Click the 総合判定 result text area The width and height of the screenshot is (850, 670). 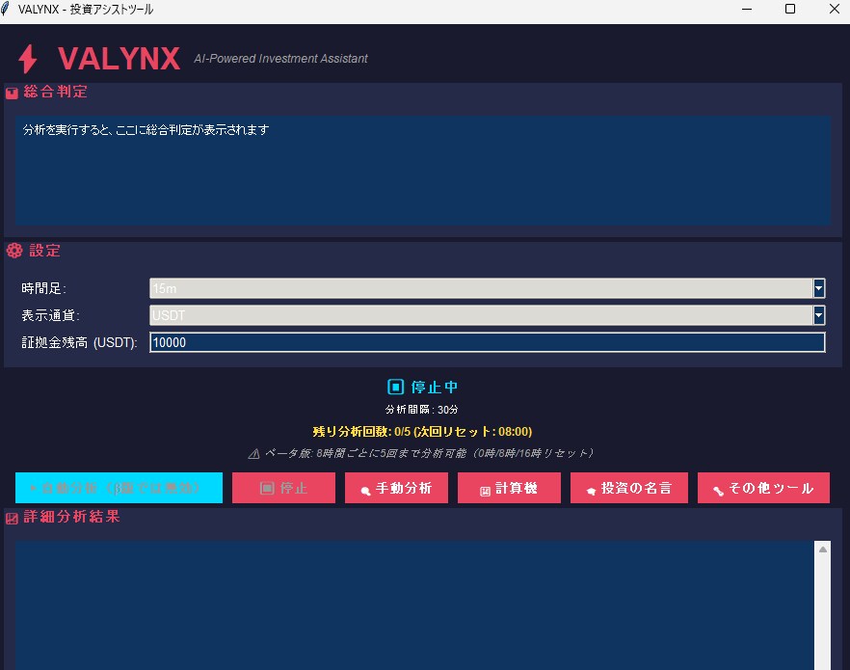tap(423, 170)
